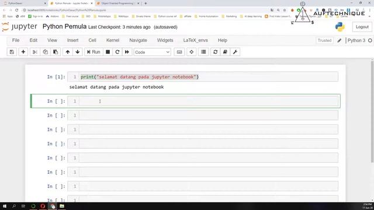This screenshot has width=374, height=210.
Task: Restart kernel and run all fast-forward icon
Action: (127, 52)
